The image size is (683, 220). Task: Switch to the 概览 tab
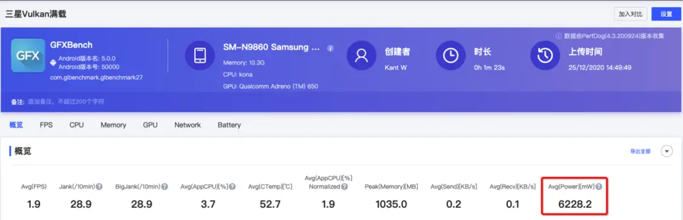(x=16, y=125)
